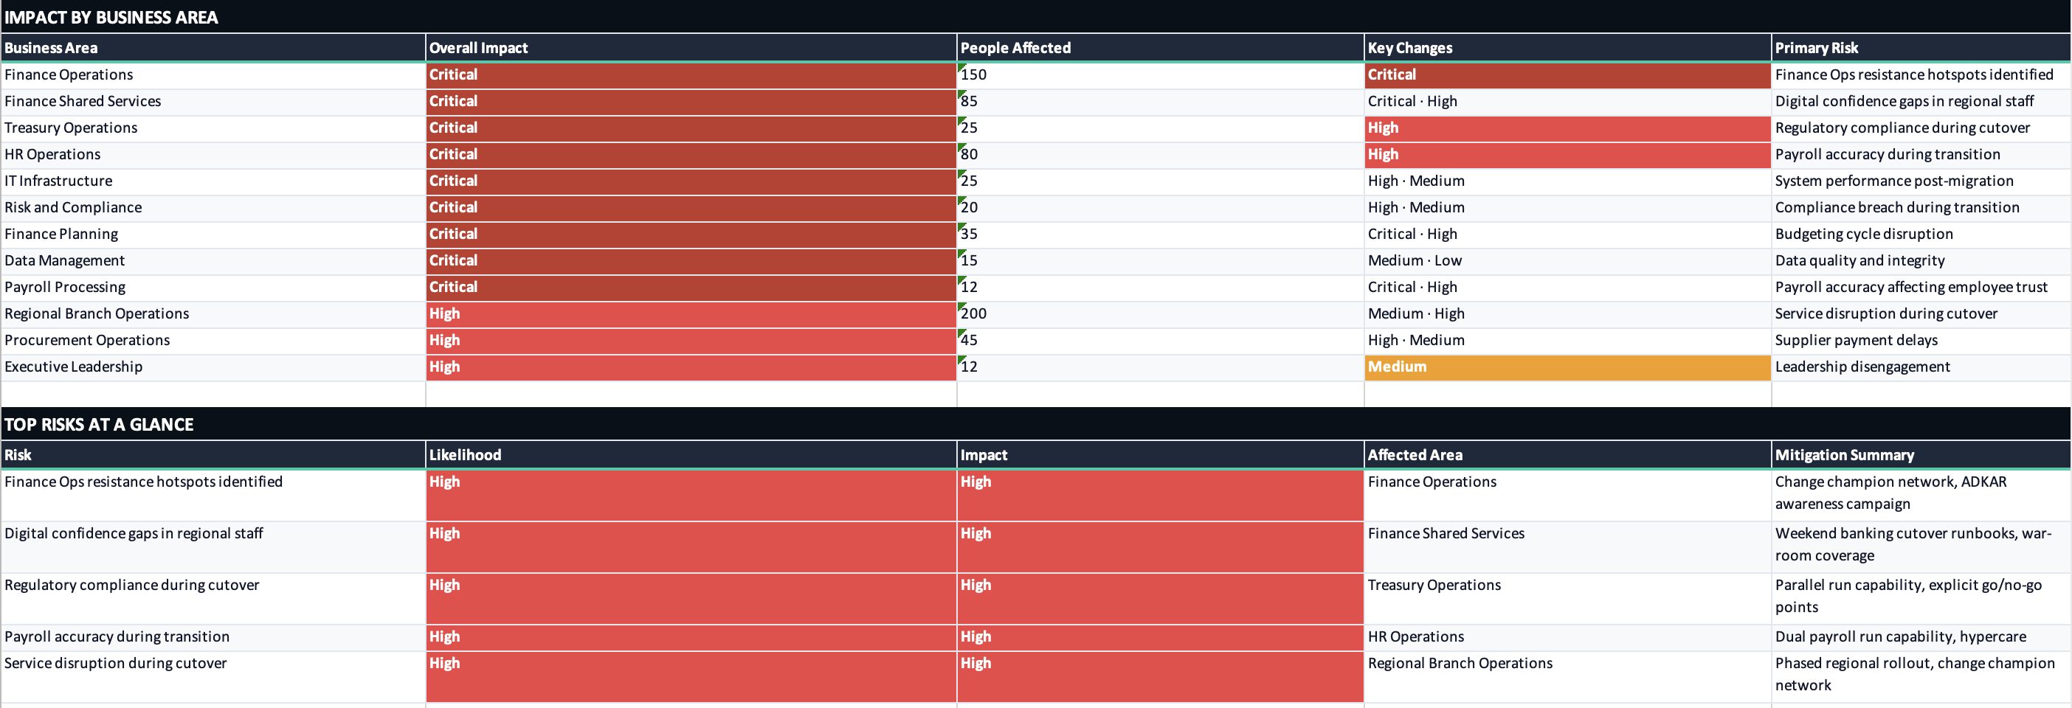Select the Impact High cell for Digital confidence gaps
This screenshot has width=2072, height=708.
click(x=1160, y=547)
